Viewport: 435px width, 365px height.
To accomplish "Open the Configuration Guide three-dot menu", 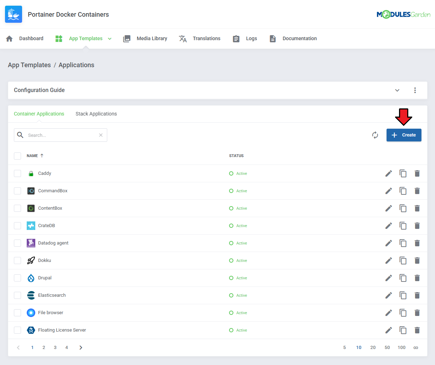I will [x=415, y=90].
